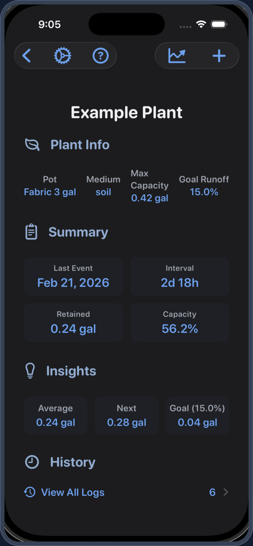Image resolution: width=253 pixels, height=546 pixels.
Task: Tap the Next 0.28 gal insight card
Action: (126, 415)
